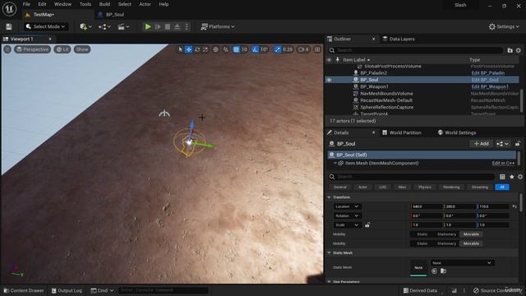
Task: Open Edit BP_Paladin link
Action: pos(487,73)
